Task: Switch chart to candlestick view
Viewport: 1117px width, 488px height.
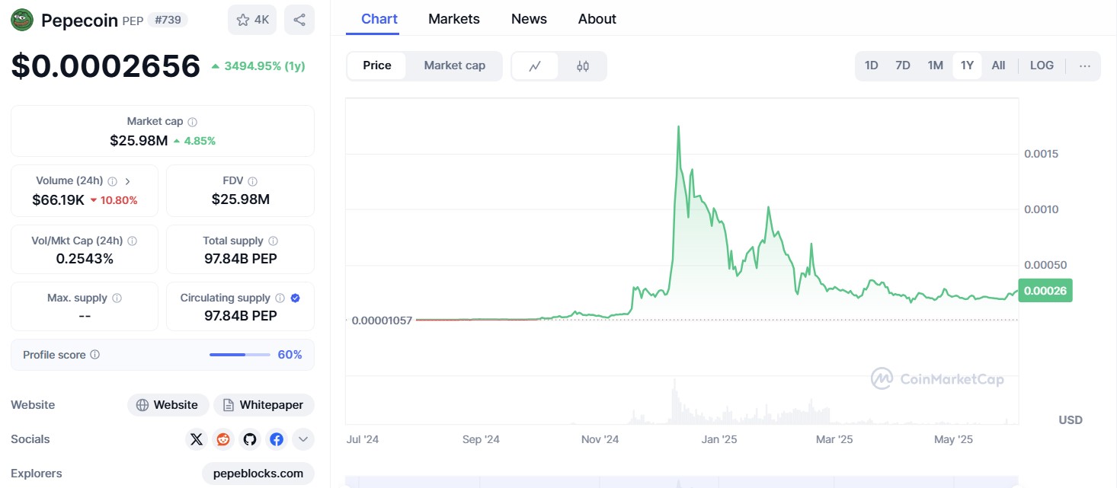Action: [x=583, y=66]
